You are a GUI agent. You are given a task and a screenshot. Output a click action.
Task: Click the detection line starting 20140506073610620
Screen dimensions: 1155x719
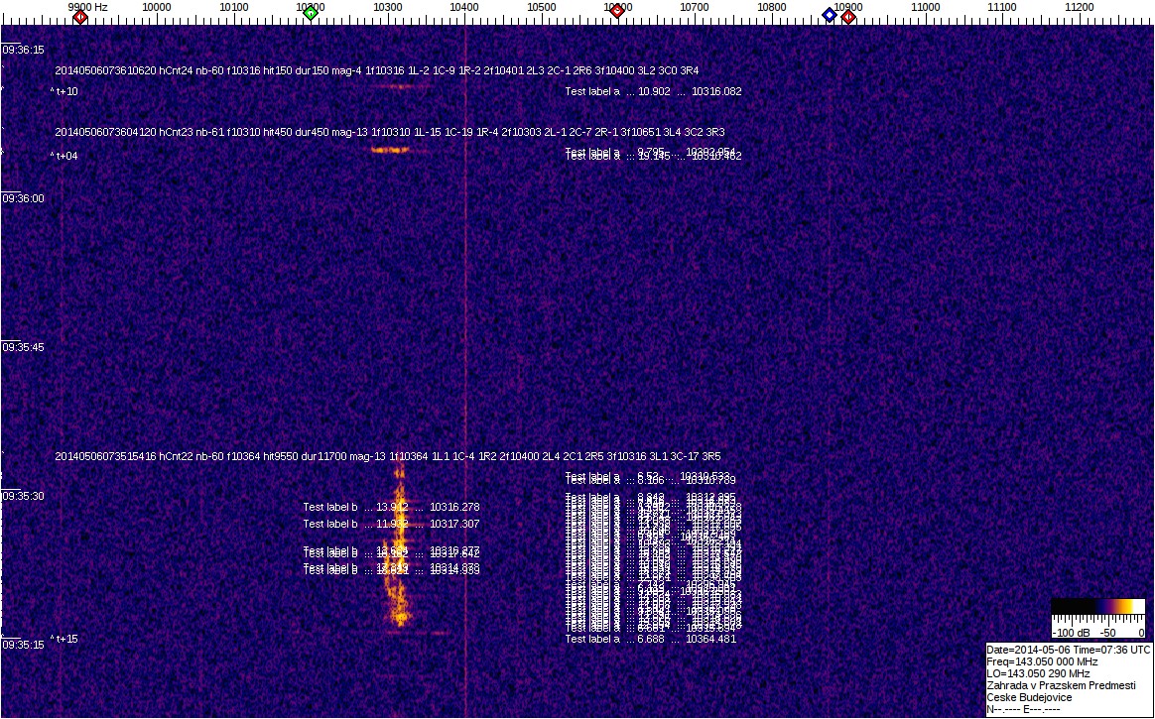click(376, 71)
